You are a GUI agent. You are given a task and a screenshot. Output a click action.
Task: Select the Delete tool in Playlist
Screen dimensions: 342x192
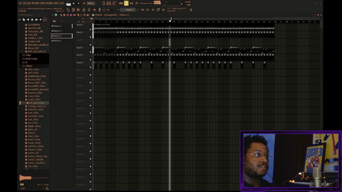68,15
